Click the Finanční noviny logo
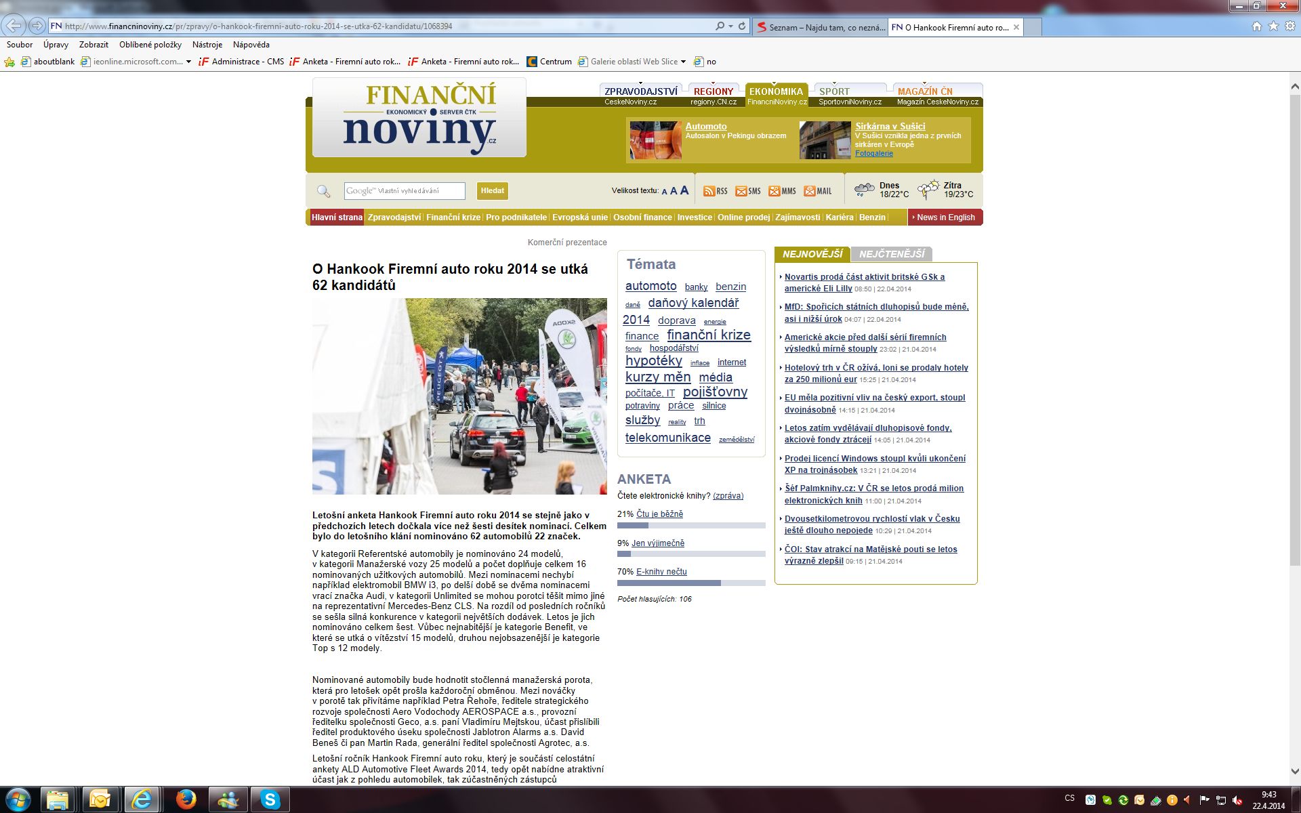This screenshot has width=1301, height=813. [x=419, y=118]
